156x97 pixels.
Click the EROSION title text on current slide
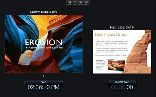44,42
